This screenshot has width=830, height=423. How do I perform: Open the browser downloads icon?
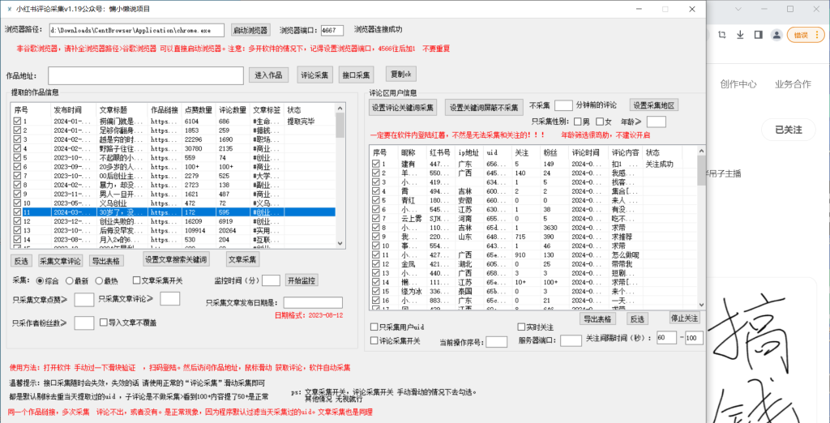pos(740,35)
